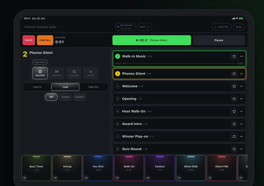Click reorder handle on Award Intro row
Screen dimensions: 264x186
[241, 124]
